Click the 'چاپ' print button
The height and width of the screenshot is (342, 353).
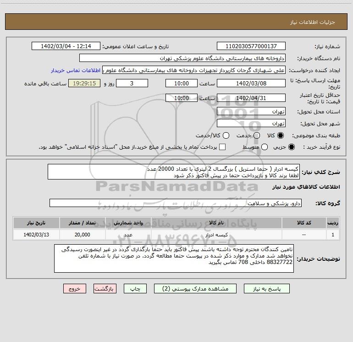[x=135, y=289]
